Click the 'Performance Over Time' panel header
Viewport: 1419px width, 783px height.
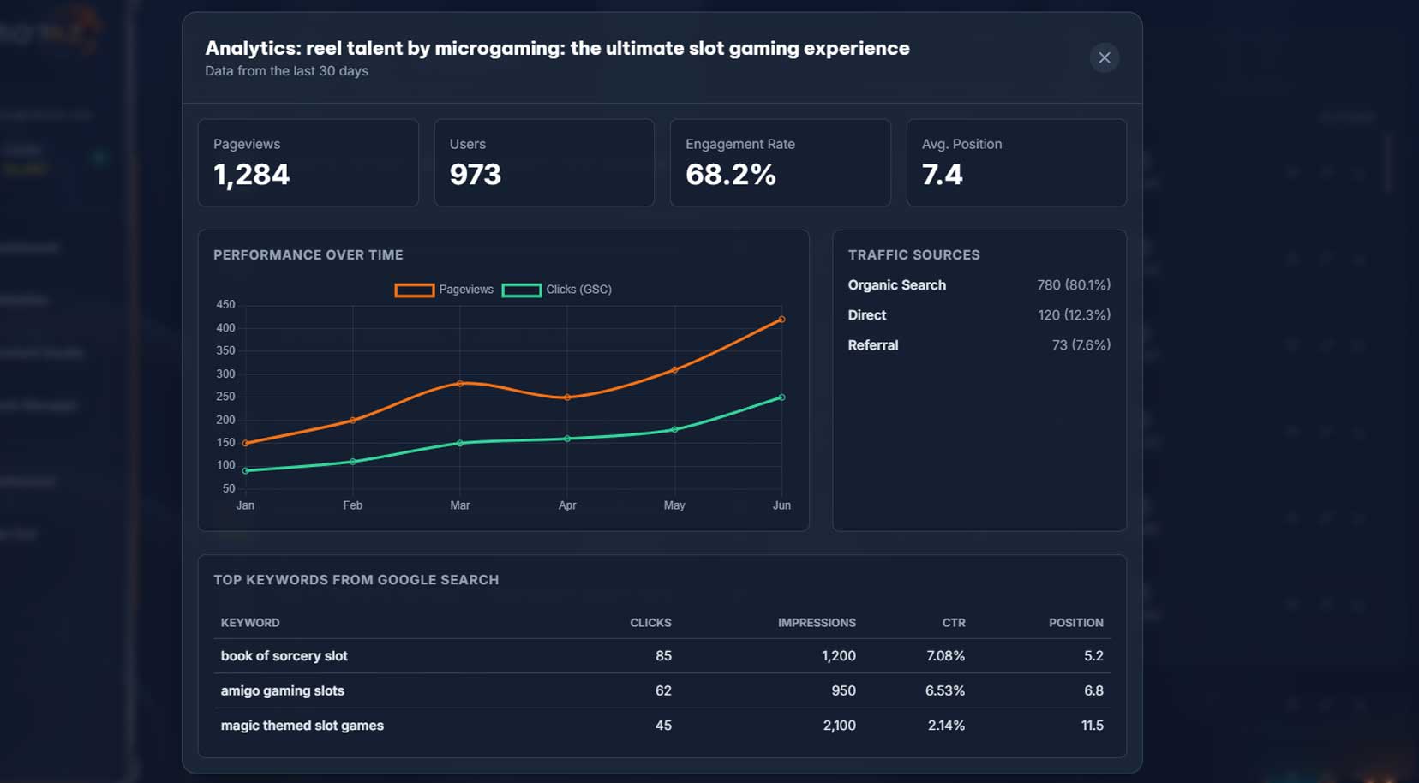pos(308,254)
